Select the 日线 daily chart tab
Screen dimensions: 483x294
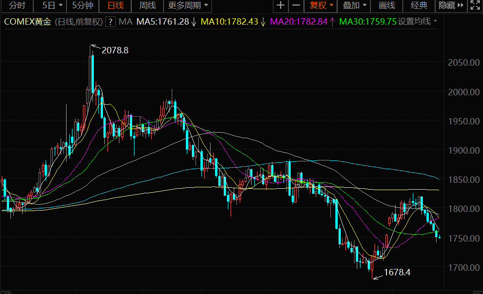pos(116,5)
